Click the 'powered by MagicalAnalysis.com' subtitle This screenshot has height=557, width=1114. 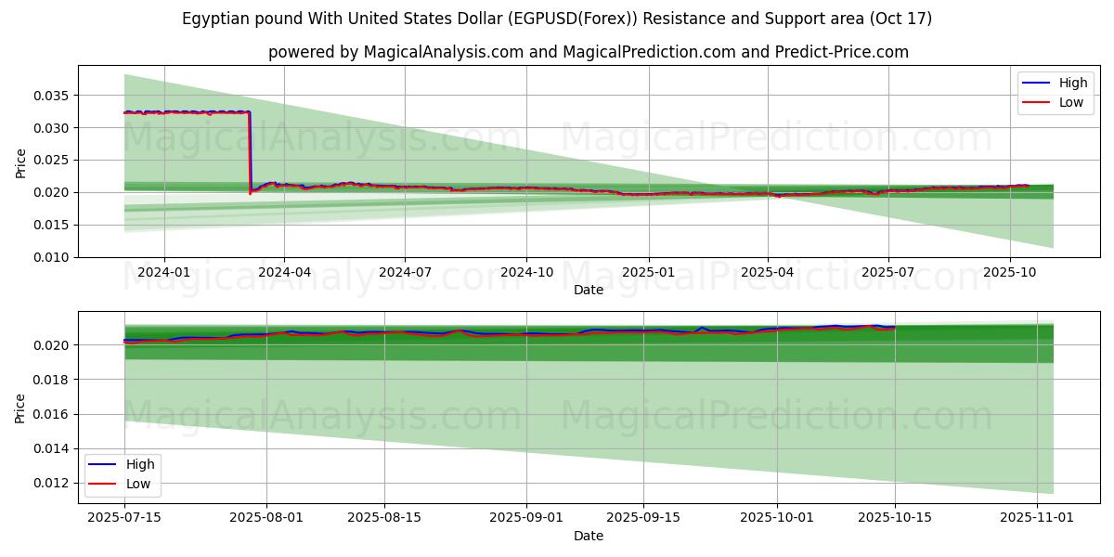589,52
